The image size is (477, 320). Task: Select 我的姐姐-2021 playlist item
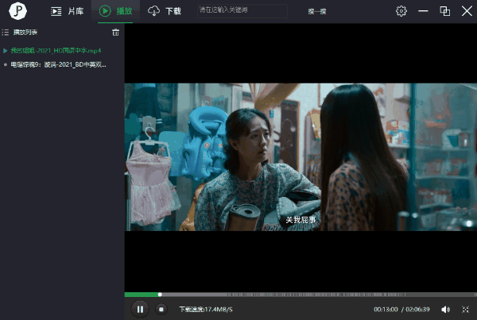56,51
